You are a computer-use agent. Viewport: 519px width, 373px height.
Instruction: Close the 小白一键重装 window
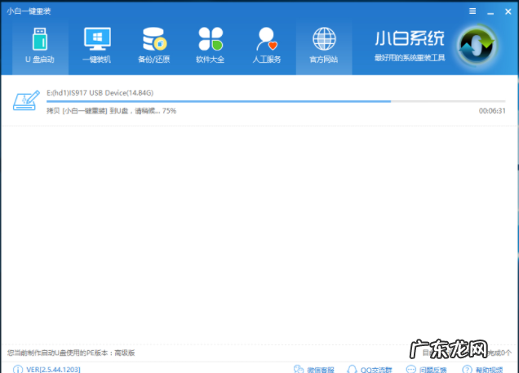508,11
